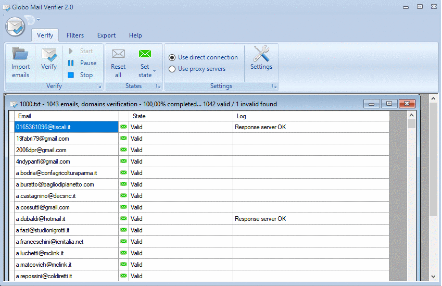Image resolution: width=442 pixels, height=286 pixels.
Task: Switch to the Filters ribbon tab
Action: [x=75, y=35]
